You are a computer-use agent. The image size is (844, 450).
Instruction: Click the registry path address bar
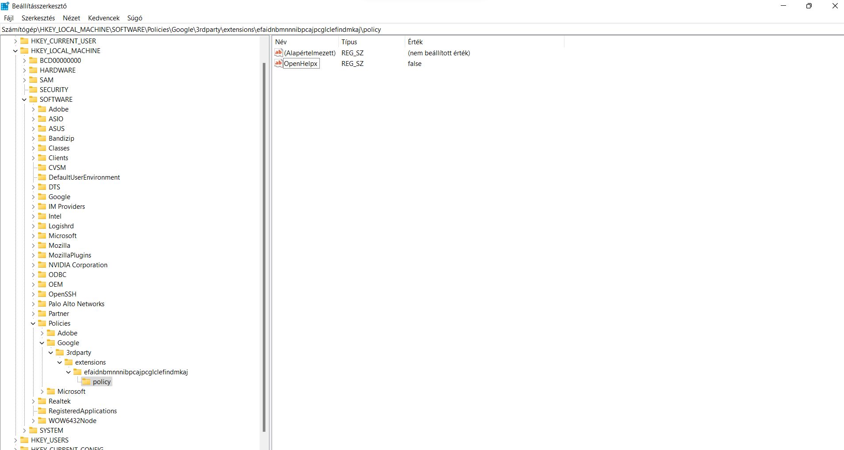pos(422,30)
